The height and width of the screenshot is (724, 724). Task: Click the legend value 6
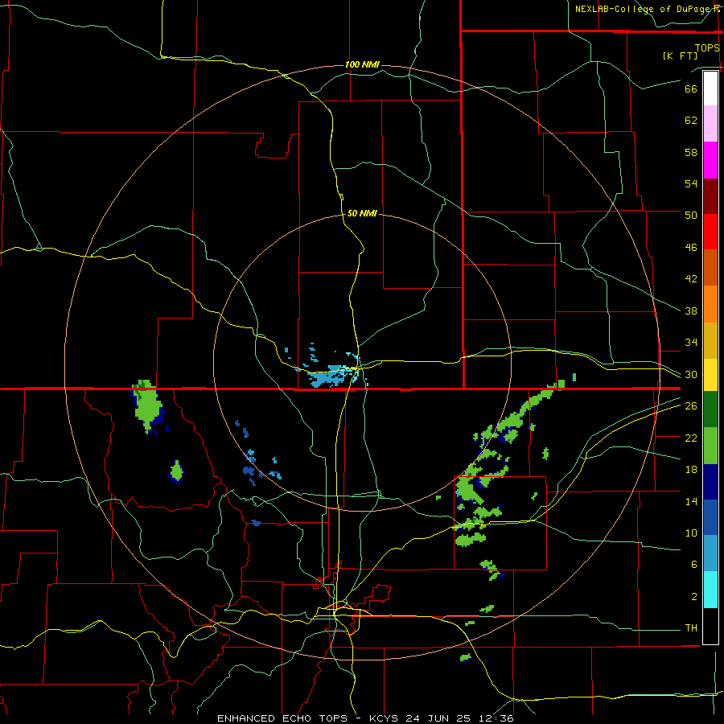click(x=693, y=565)
